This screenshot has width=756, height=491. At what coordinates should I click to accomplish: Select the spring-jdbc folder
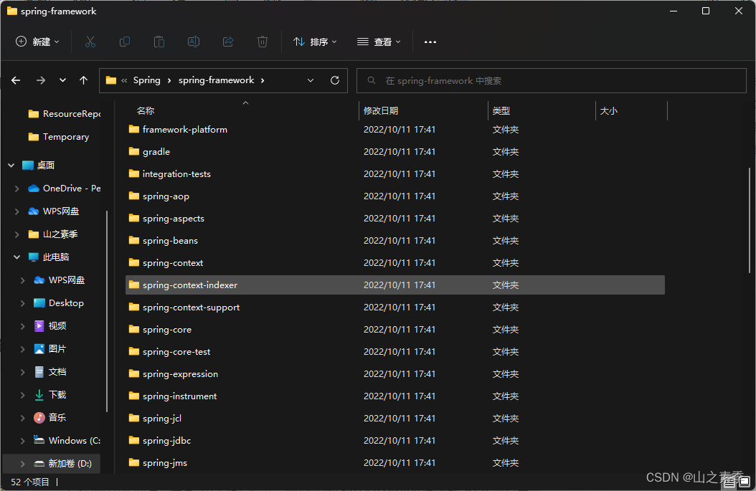395,440
